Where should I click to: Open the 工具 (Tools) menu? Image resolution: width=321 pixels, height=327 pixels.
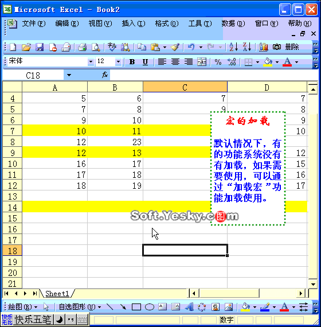coord(200,24)
